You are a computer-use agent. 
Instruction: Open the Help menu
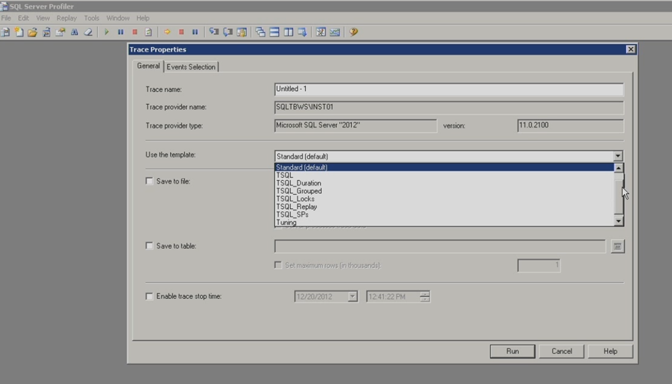[142, 18]
